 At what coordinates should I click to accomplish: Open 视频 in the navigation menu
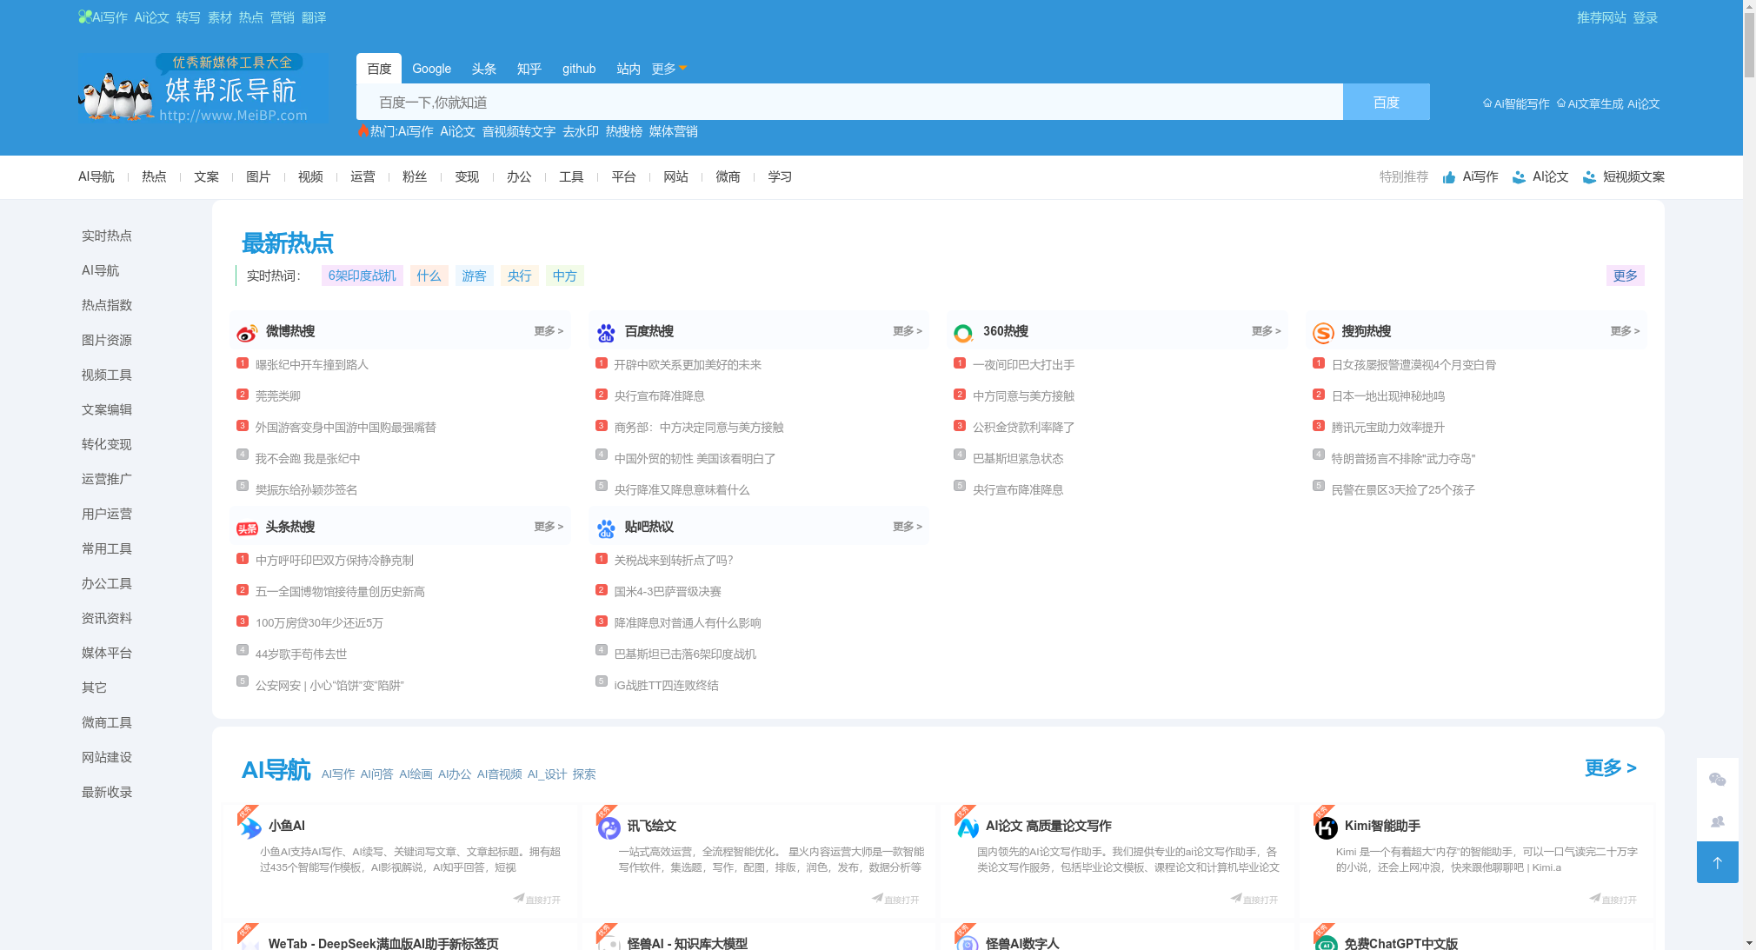(310, 176)
